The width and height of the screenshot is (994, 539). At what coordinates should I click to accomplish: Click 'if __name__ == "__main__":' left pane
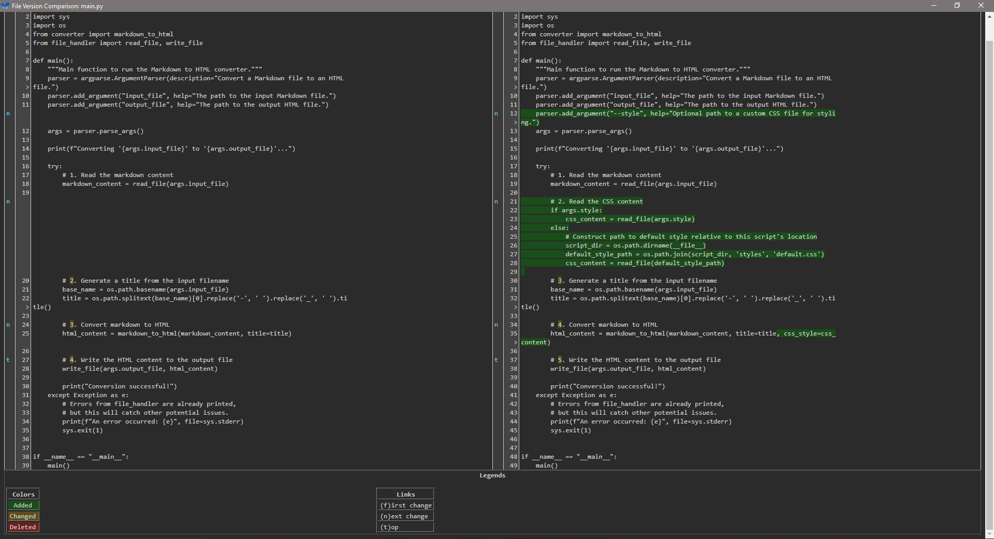click(81, 457)
